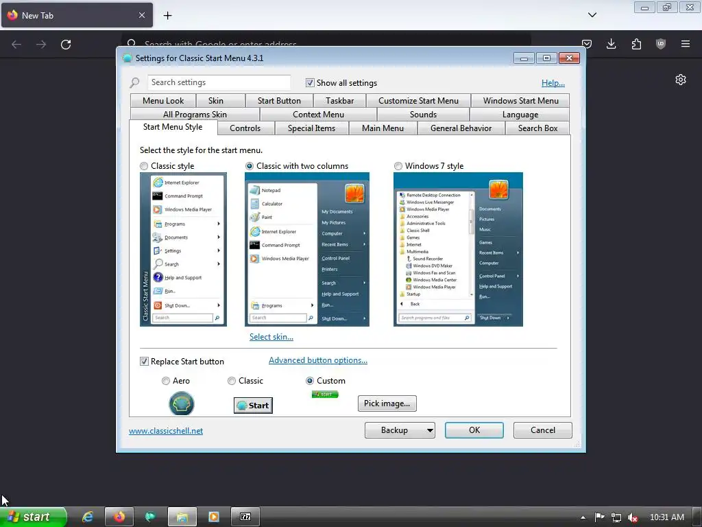The image size is (702, 527).
Task: Click the Classic Start button preview image
Action: [x=253, y=406]
